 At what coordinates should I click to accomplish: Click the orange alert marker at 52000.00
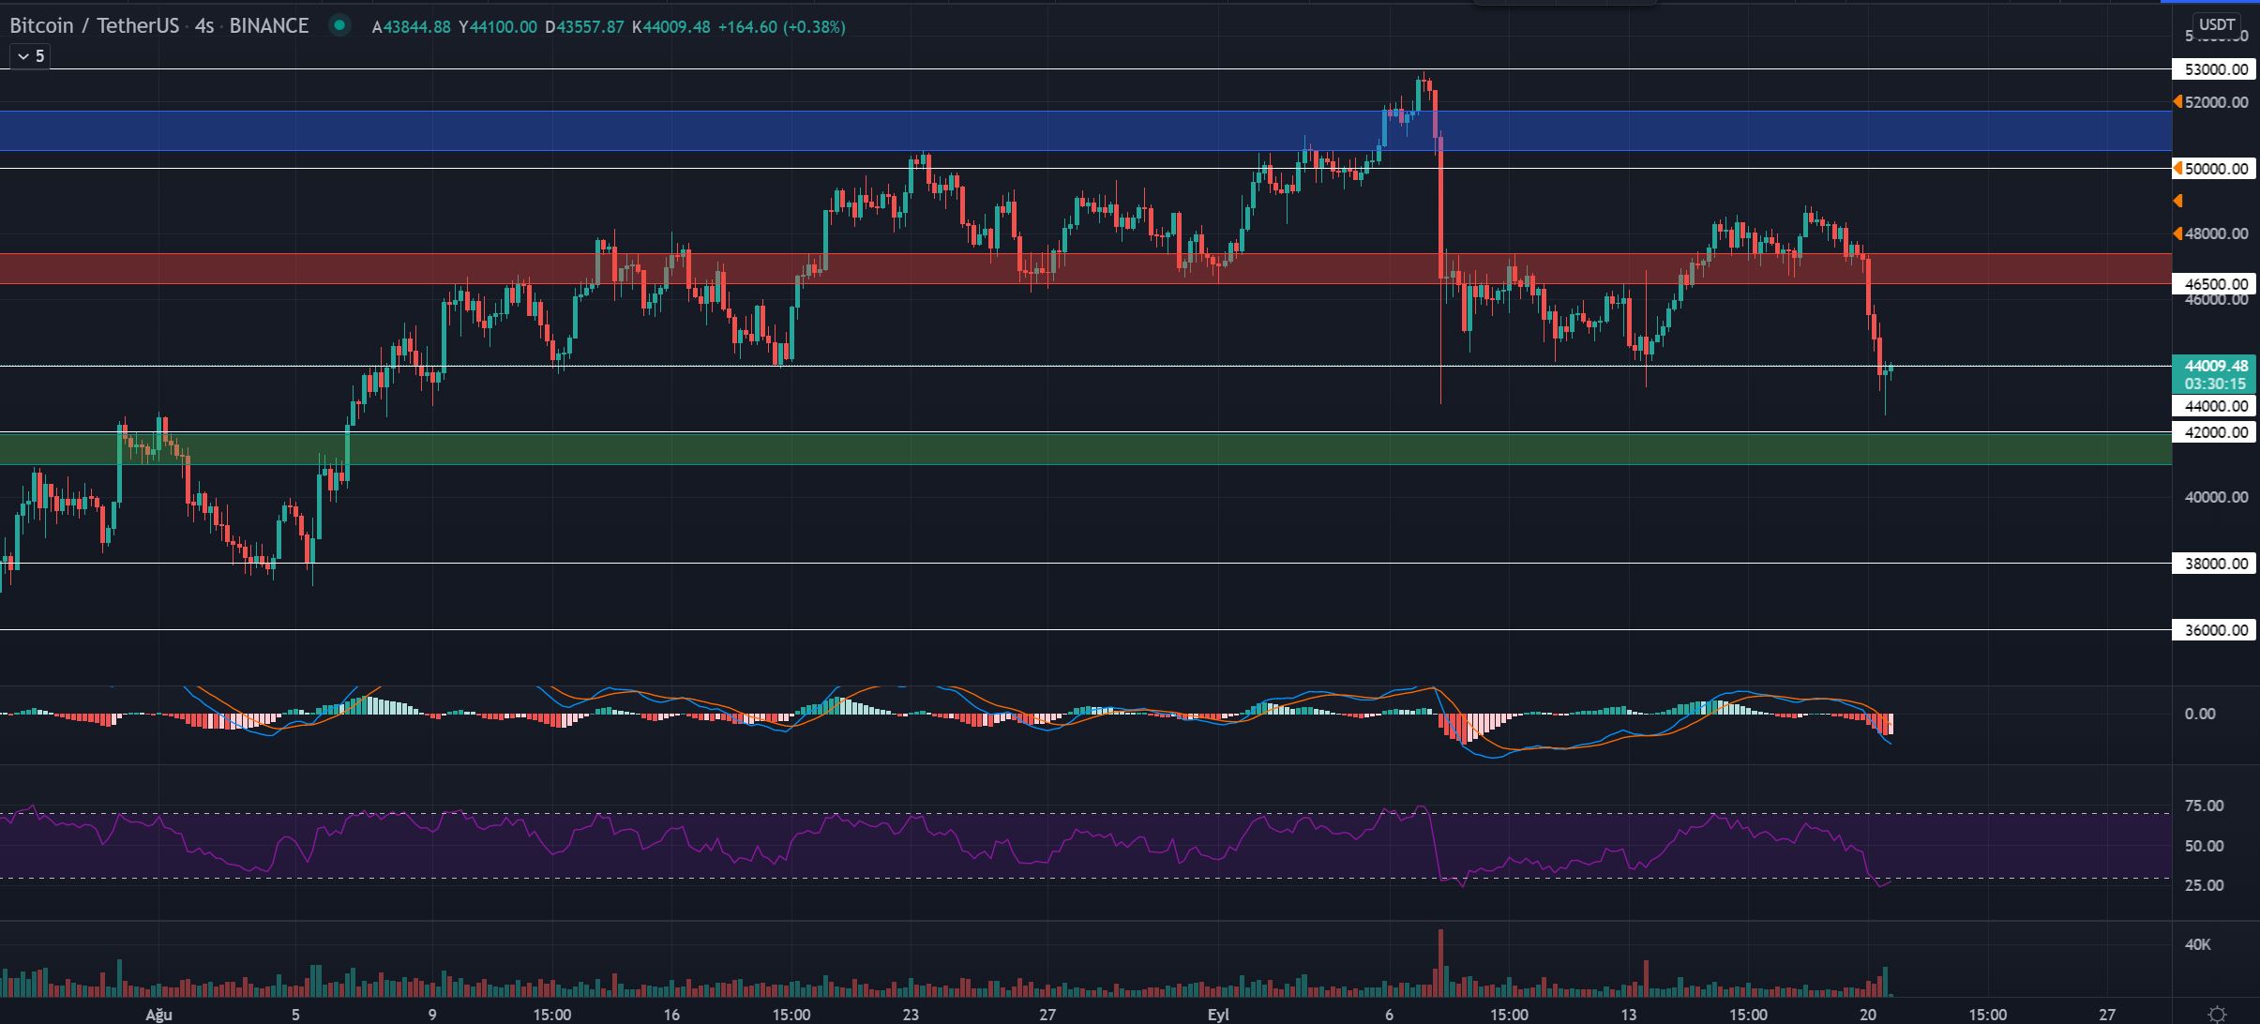2178,101
